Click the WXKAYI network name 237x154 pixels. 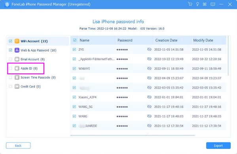coord(84,69)
